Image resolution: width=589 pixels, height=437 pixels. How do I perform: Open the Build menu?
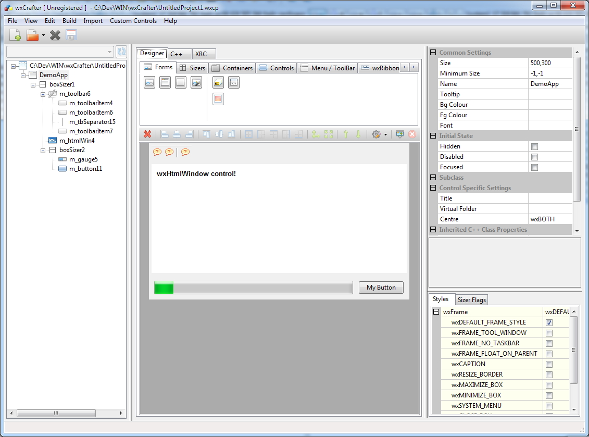pyautogui.click(x=69, y=21)
